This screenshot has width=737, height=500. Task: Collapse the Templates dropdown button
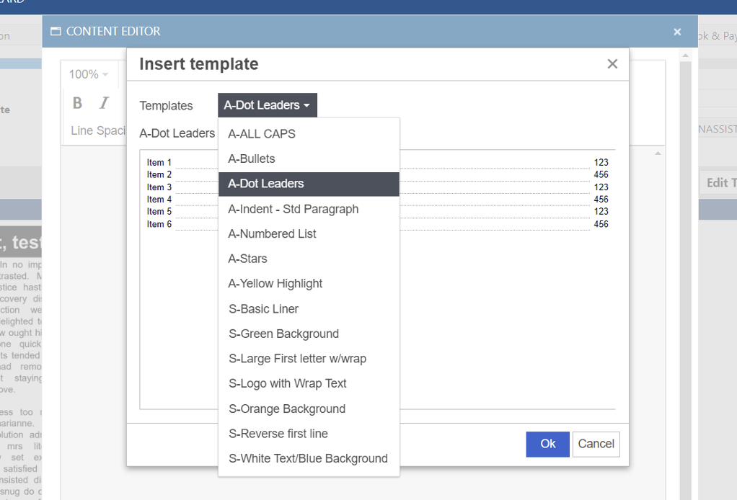(x=267, y=105)
